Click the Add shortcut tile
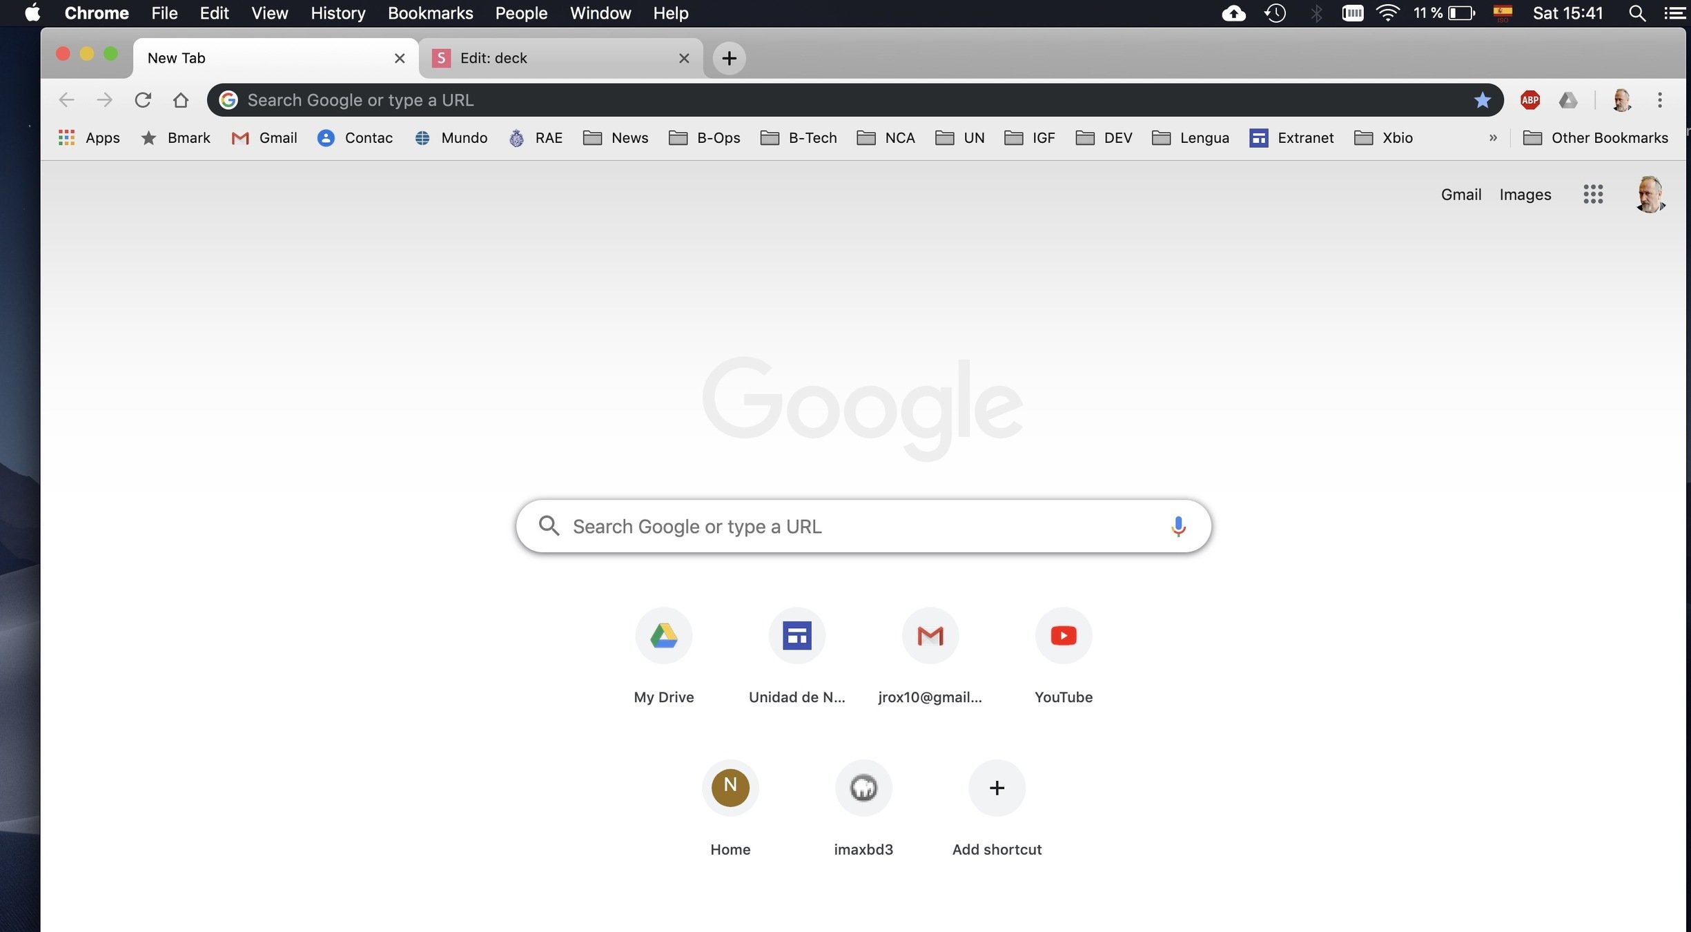 (x=997, y=788)
